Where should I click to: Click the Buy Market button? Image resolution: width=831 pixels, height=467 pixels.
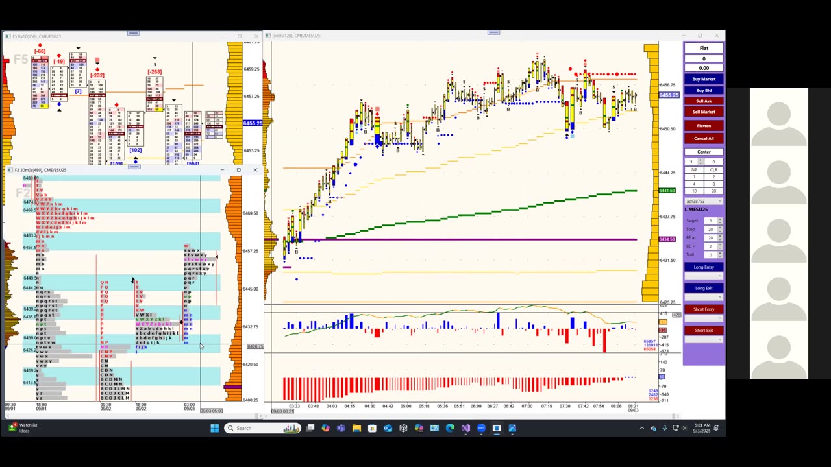click(x=704, y=79)
